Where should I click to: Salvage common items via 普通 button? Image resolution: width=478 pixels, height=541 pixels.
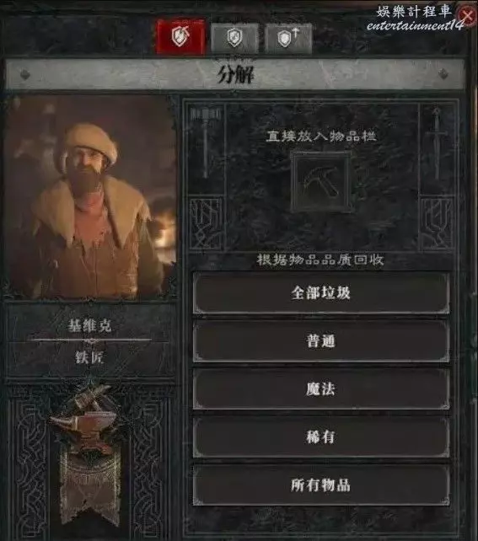(321, 341)
